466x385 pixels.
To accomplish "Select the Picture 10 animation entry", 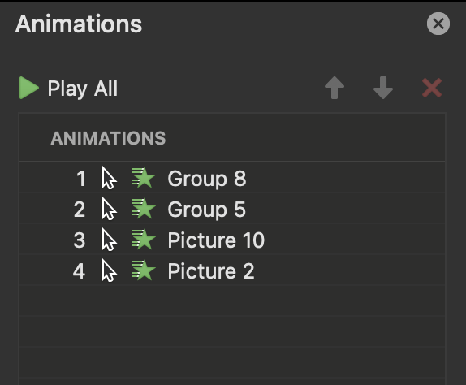I will pos(232,240).
